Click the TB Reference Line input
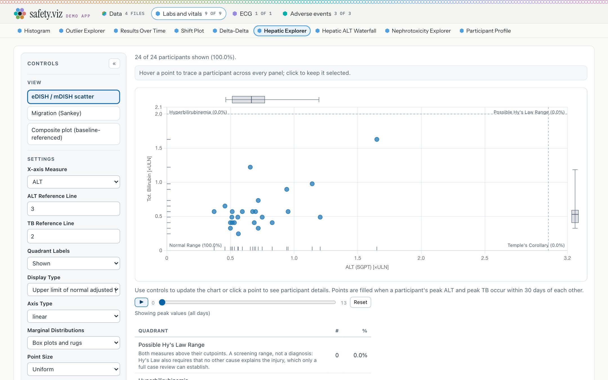608x380 pixels. coord(73,236)
